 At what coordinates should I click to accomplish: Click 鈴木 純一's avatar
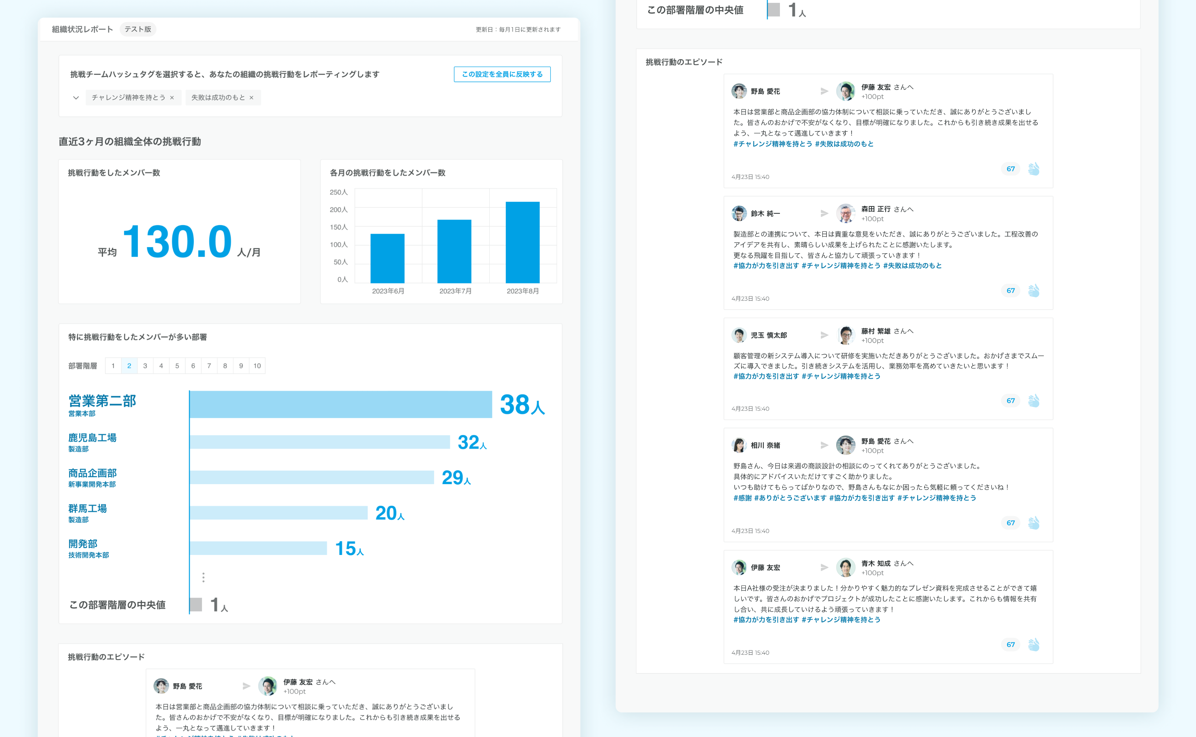coord(739,213)
